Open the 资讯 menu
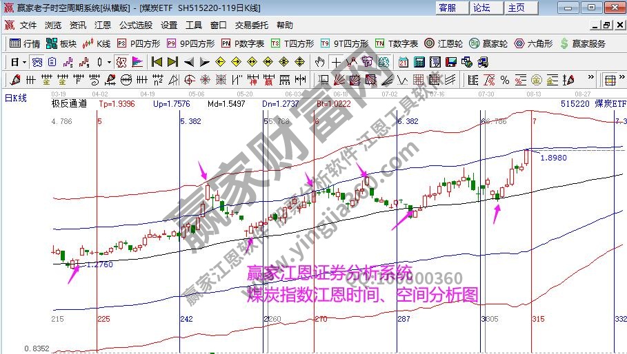Viewport: 627px width, 354px height. [x=77, y=25]
